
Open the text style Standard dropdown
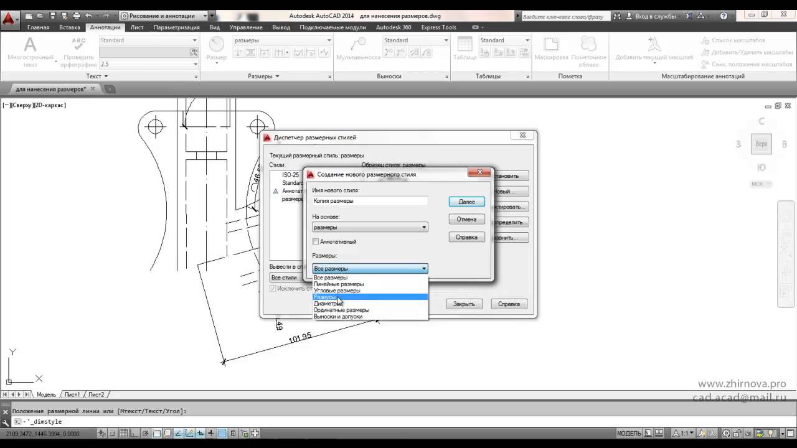[148, 40]
